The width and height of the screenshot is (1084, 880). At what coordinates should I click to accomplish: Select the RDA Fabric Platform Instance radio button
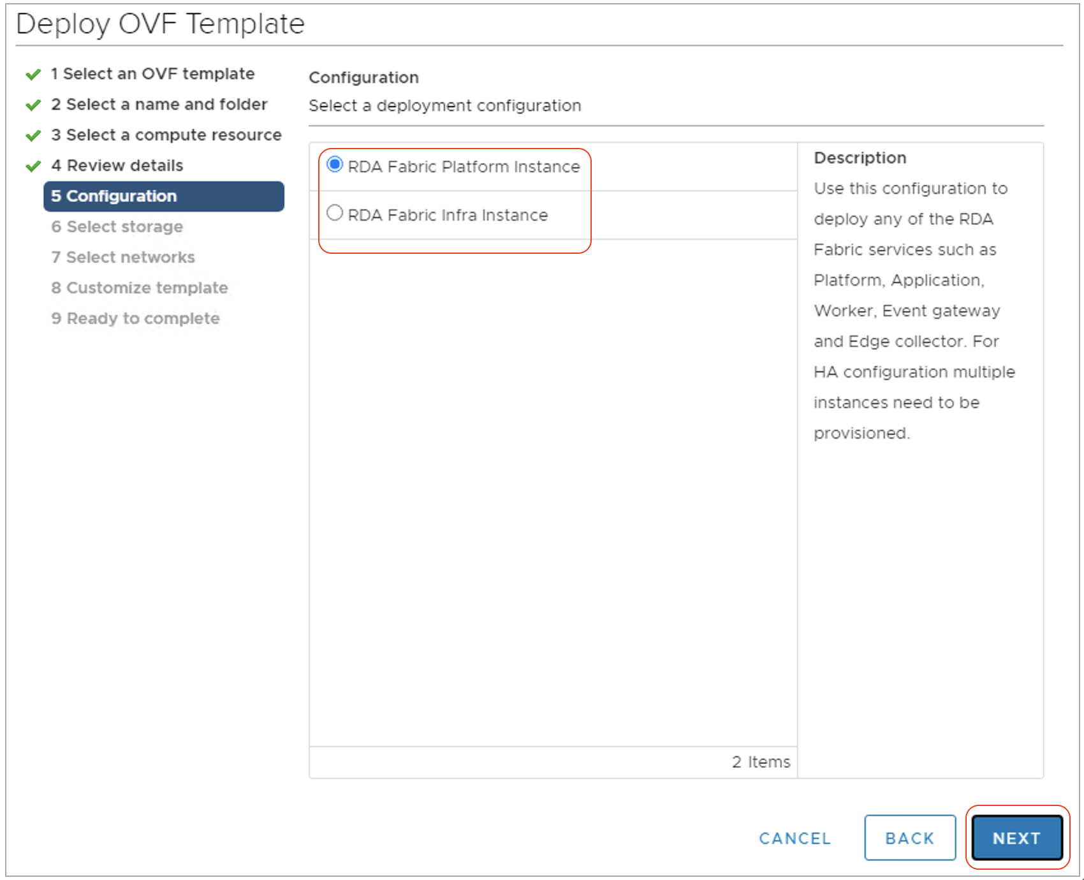[334, 165]
